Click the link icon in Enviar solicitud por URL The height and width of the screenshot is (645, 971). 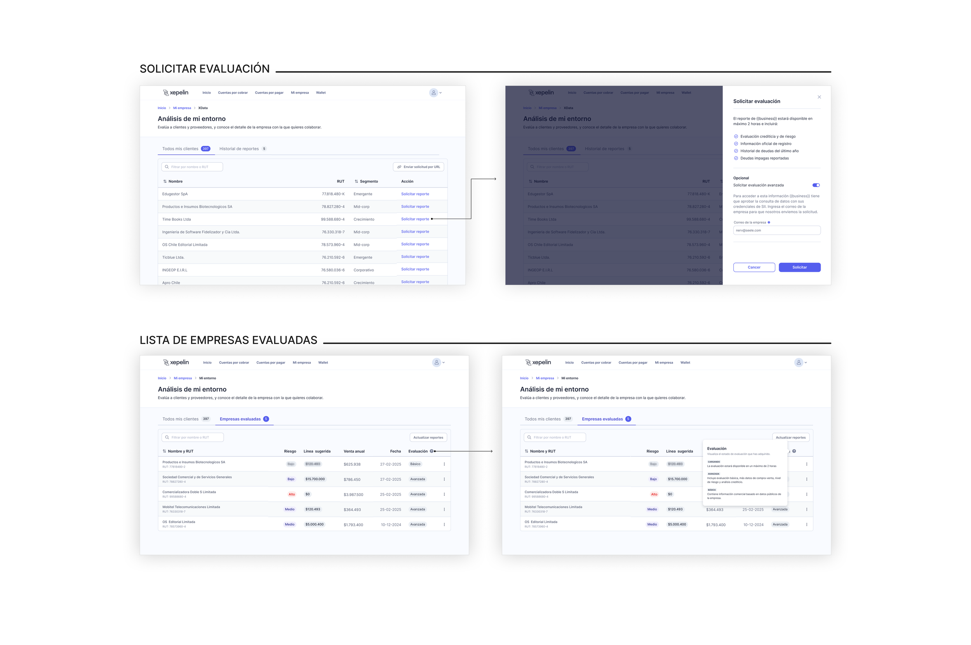399,167
